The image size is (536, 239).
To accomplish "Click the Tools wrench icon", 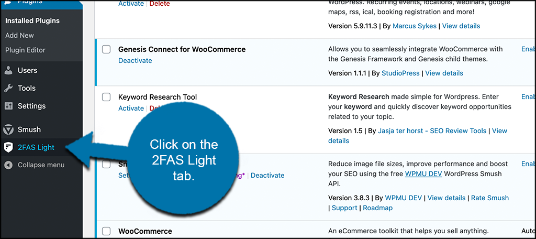I will click(8, 88).
